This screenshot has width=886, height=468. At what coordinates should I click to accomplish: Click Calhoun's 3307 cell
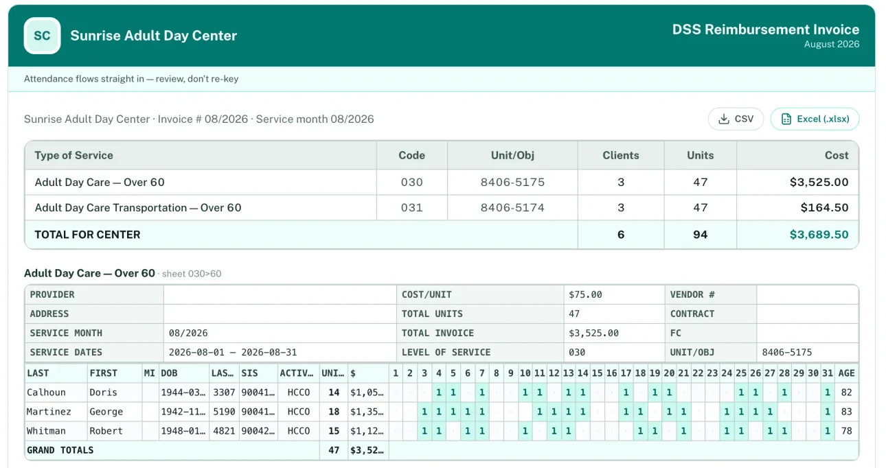[224, 393]
